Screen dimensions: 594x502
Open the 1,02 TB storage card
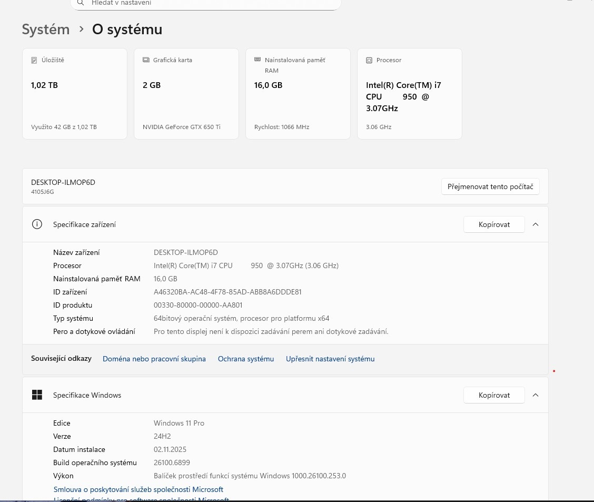click(75, 94)
